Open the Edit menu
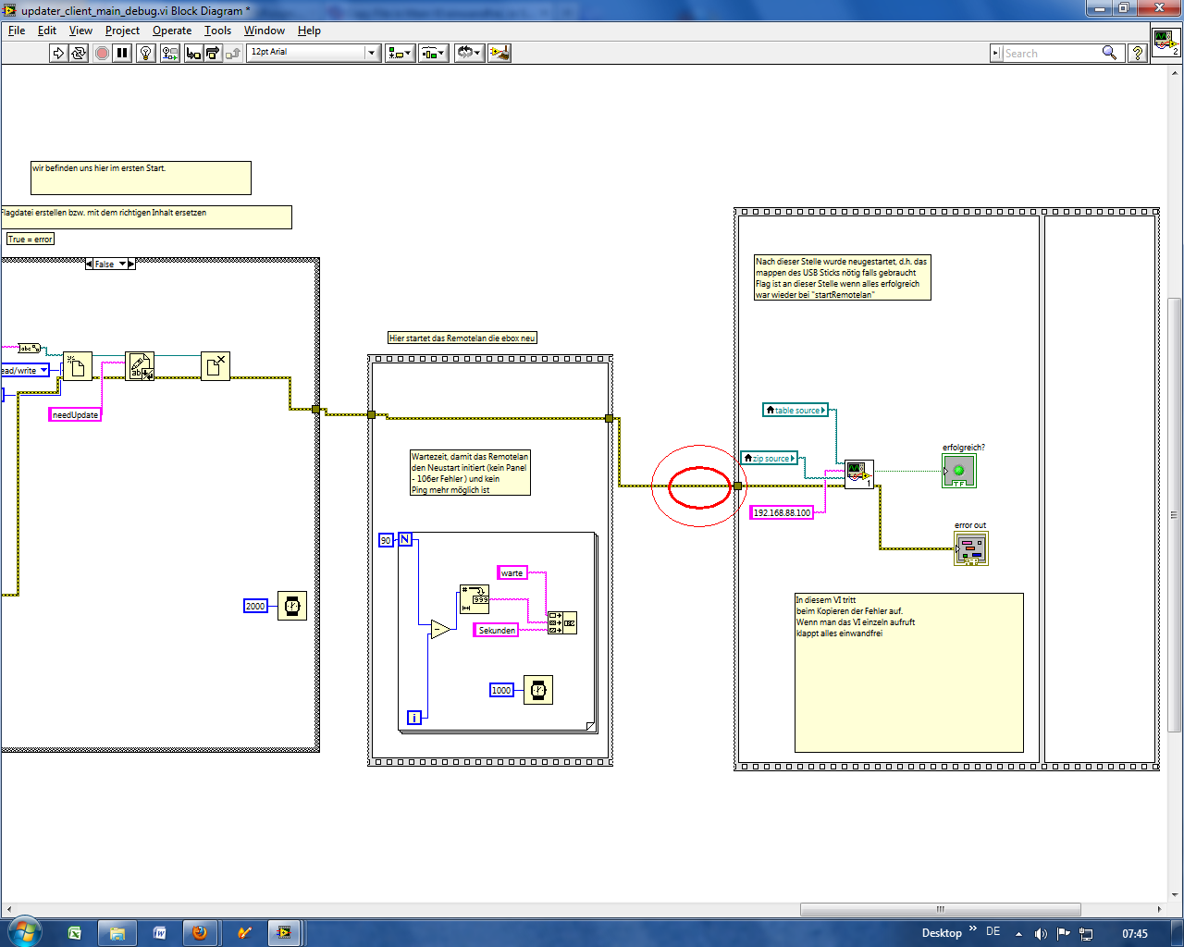 click(47, 31)
